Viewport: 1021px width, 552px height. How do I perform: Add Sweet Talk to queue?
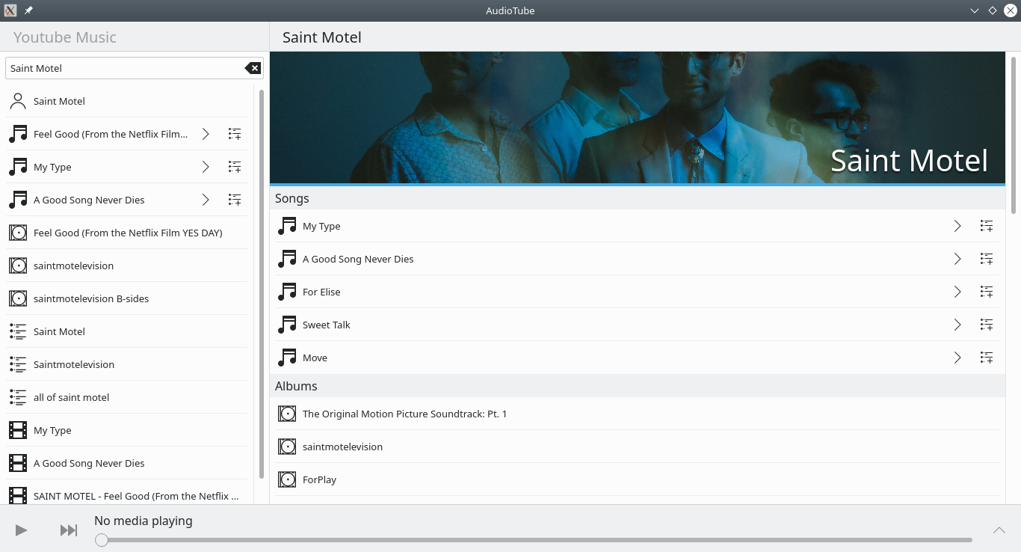(987, 325)
